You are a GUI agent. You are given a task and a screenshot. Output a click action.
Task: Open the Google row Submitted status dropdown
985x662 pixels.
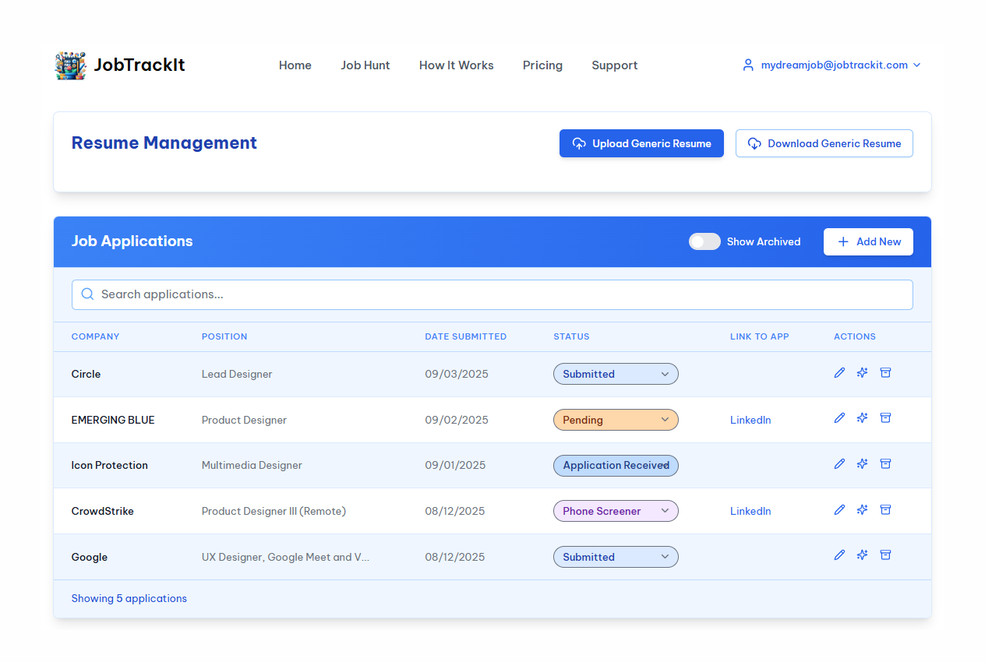point(616,557)
